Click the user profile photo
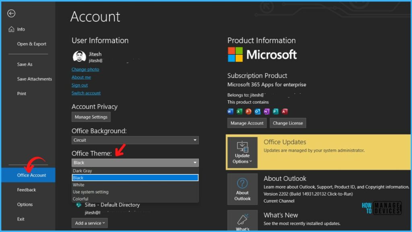Viewport: 412px width, 232px height. point(79,57)
